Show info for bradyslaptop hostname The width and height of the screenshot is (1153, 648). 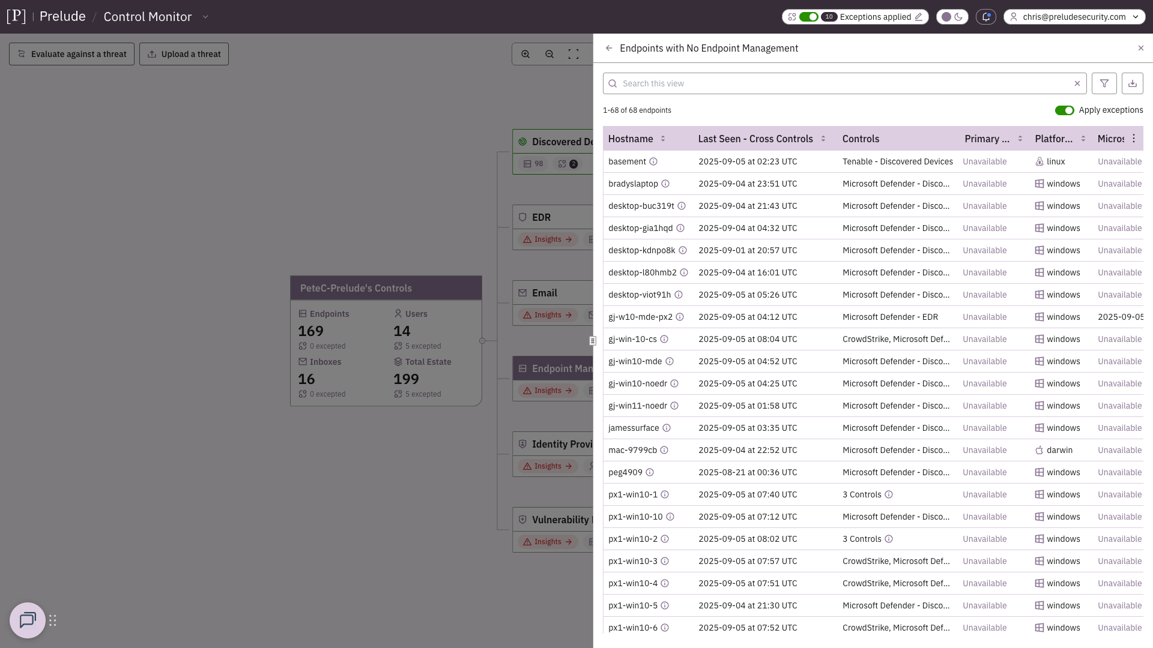coord(665,184)
